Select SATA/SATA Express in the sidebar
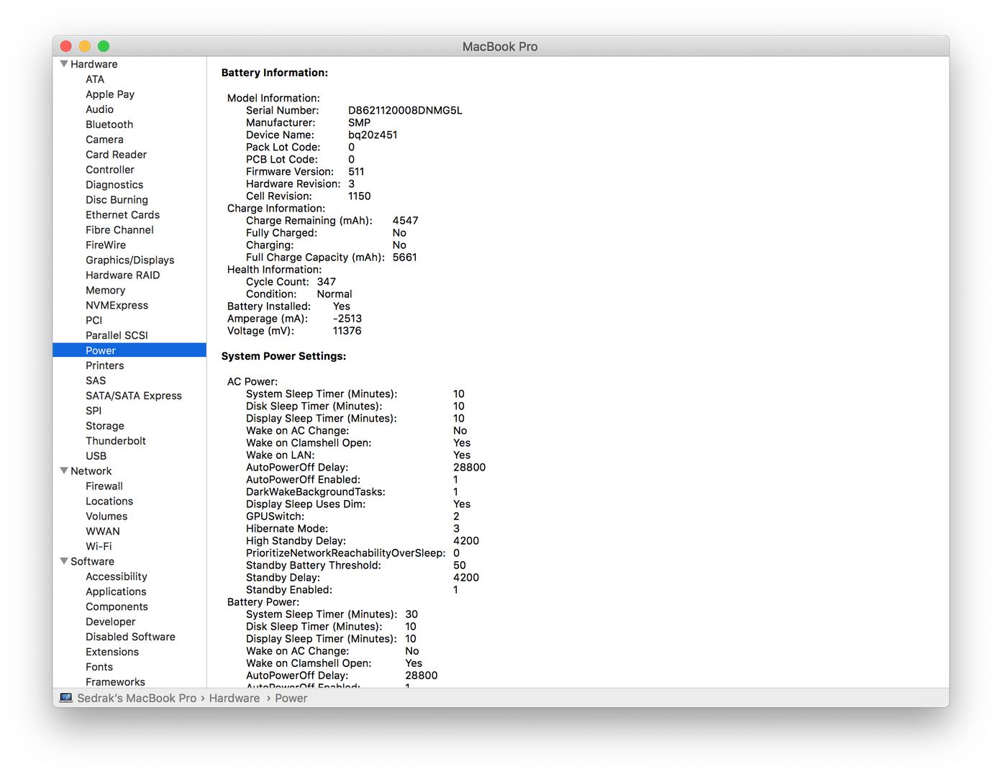Viewport: 1002px width, 777px height. (134, 396)
